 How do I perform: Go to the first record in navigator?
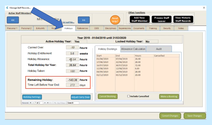(x=30, y=103)
